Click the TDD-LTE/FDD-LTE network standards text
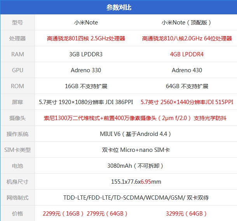This screenshot has height=221, width=237. pyautogui.click(x=136, y=198)
